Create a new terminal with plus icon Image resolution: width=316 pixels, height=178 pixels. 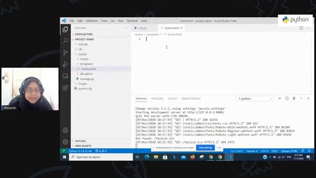coord(280,98)
